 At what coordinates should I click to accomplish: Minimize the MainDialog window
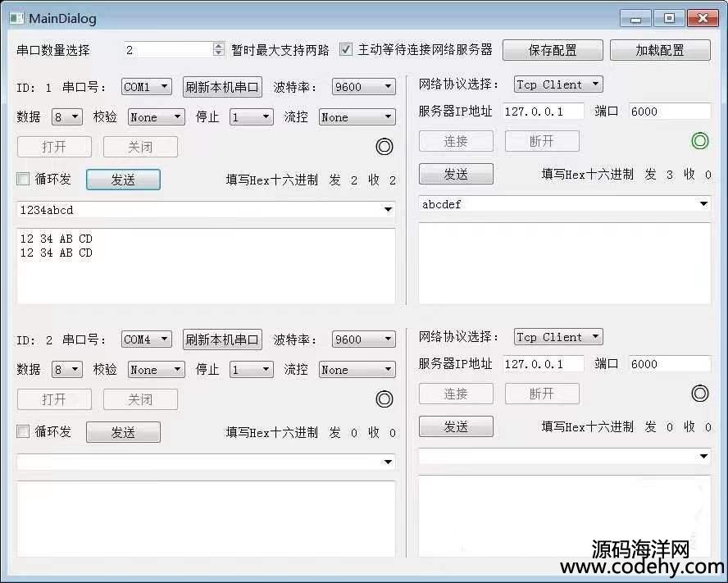635,19
